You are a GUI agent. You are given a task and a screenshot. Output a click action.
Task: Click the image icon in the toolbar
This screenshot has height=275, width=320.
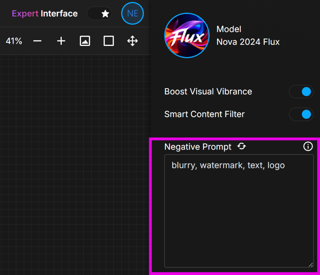[85, 41]
